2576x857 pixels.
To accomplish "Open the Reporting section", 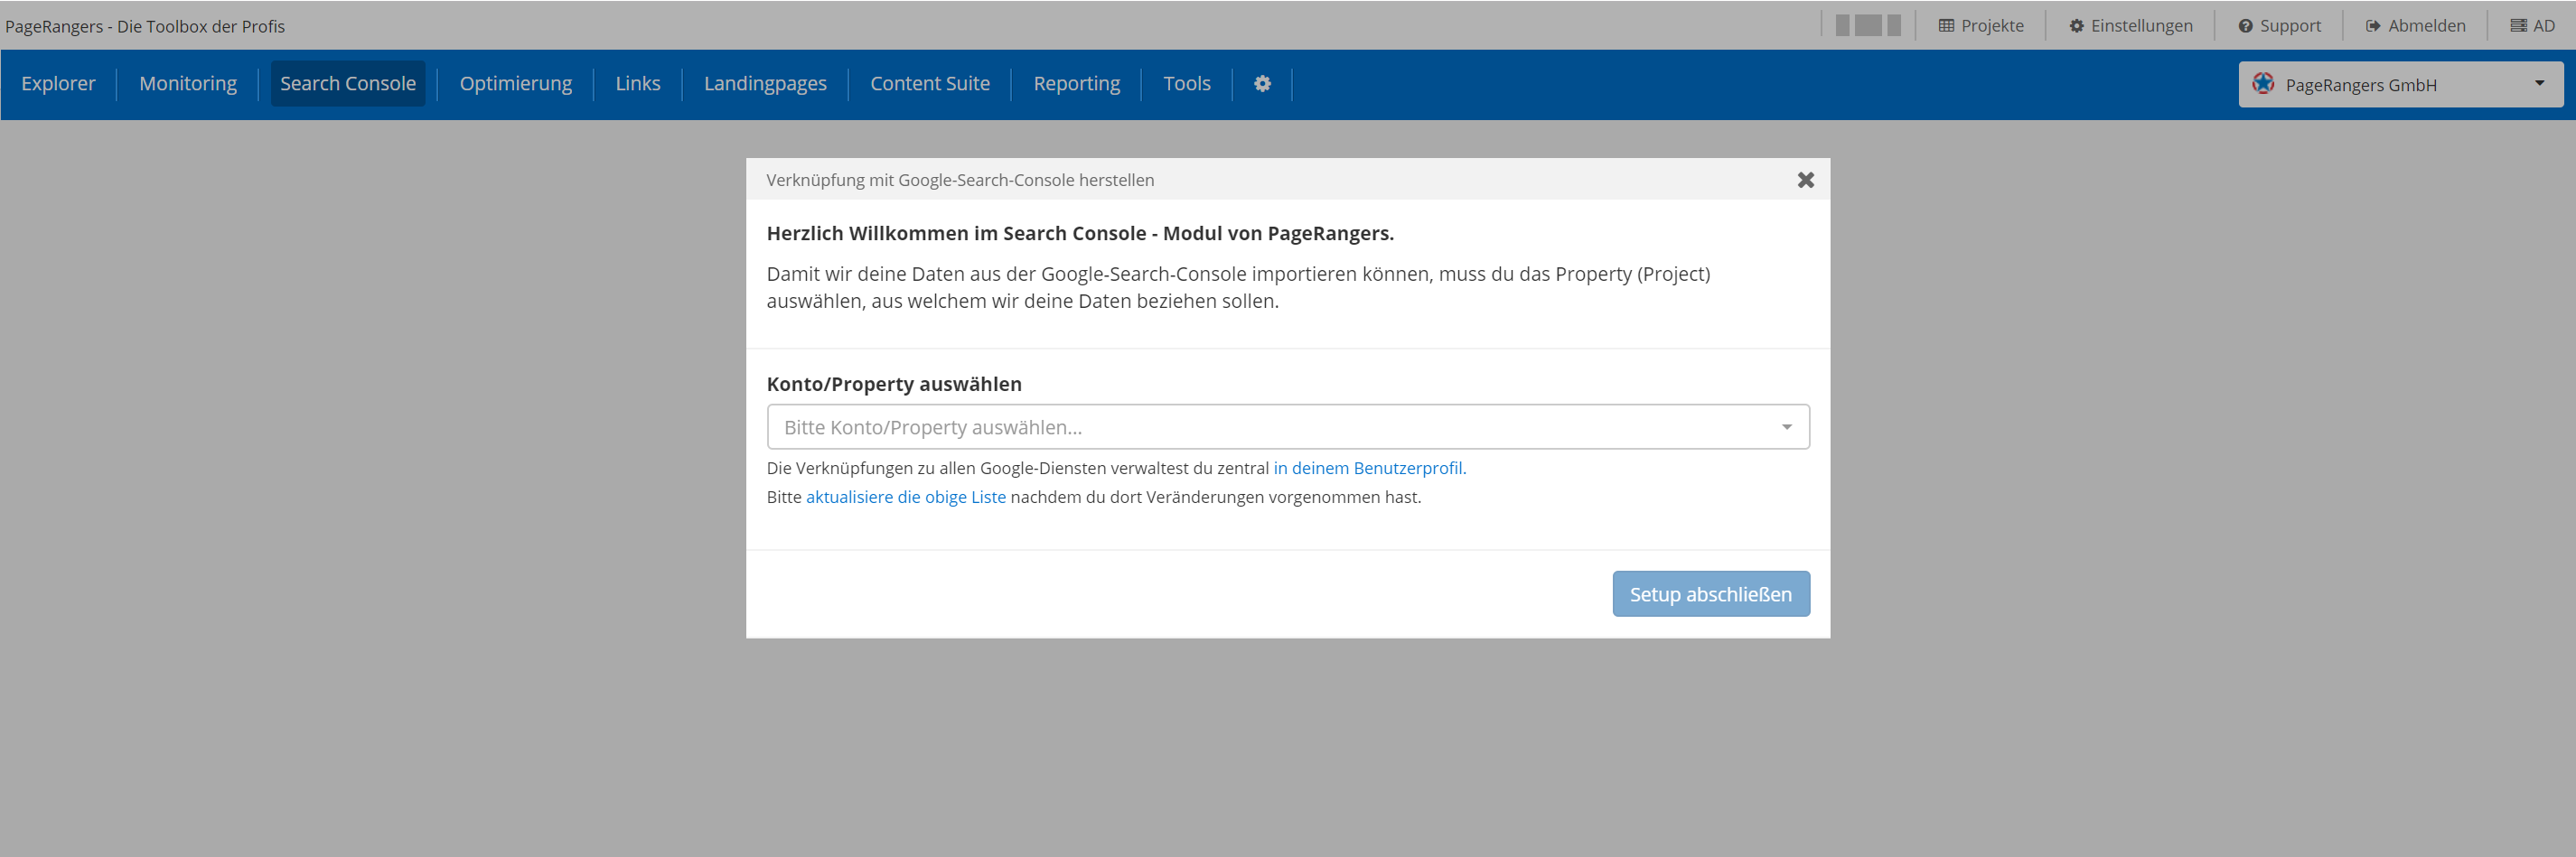I will point(1077,84).
